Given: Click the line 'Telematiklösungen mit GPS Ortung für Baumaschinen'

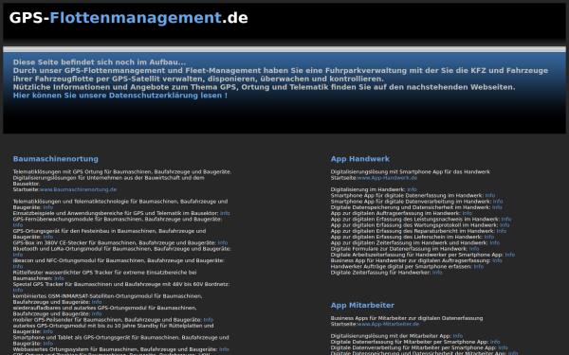Looking at the screenshot, I should (x=122, y=172).
